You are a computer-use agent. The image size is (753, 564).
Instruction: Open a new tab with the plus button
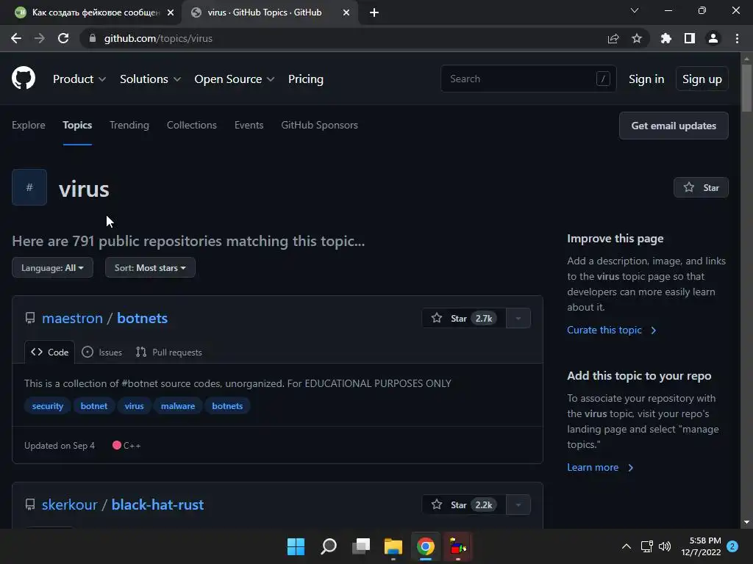pos(374,12)
